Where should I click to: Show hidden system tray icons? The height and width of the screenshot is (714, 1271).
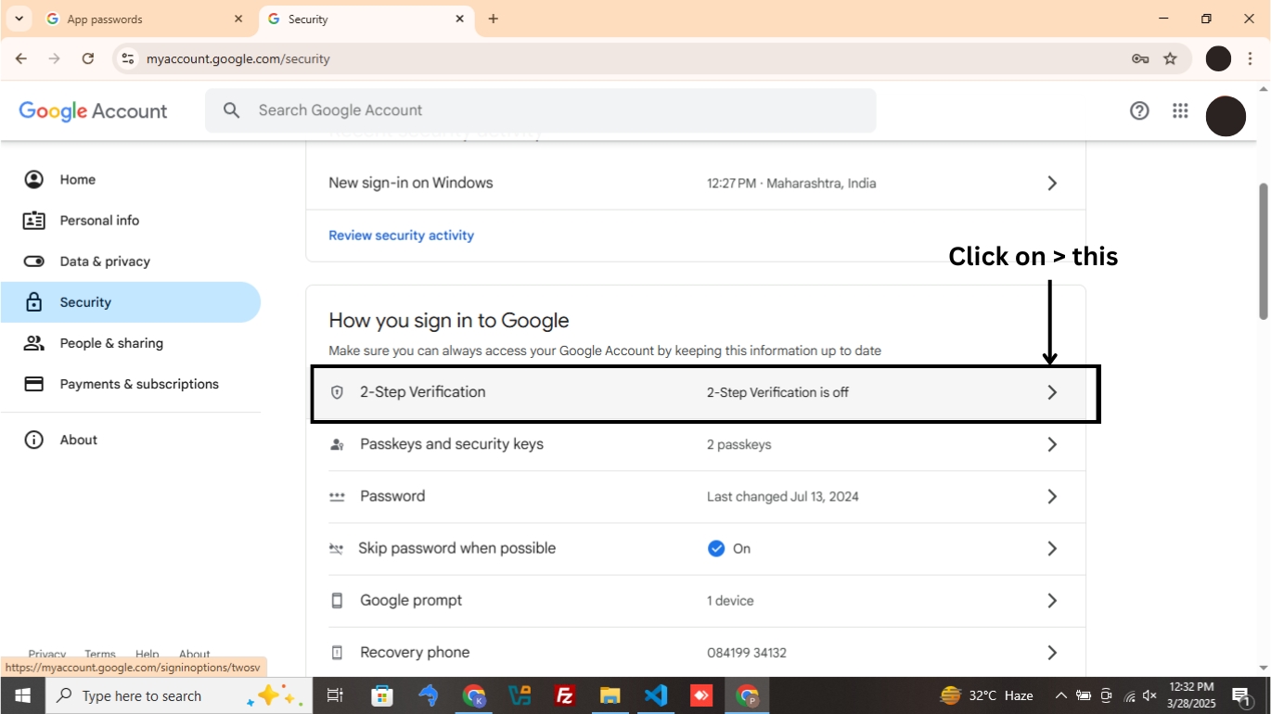(1060, 695)
